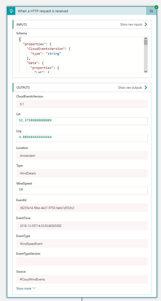Click the 0s duration badge
The height and width of the screenshot is (301, 161).
point(151,11)
